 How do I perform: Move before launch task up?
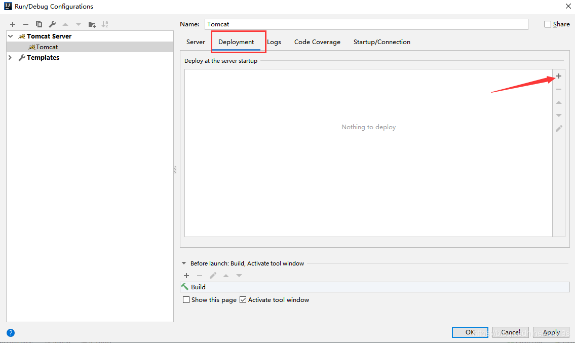(x=226, y=276)
